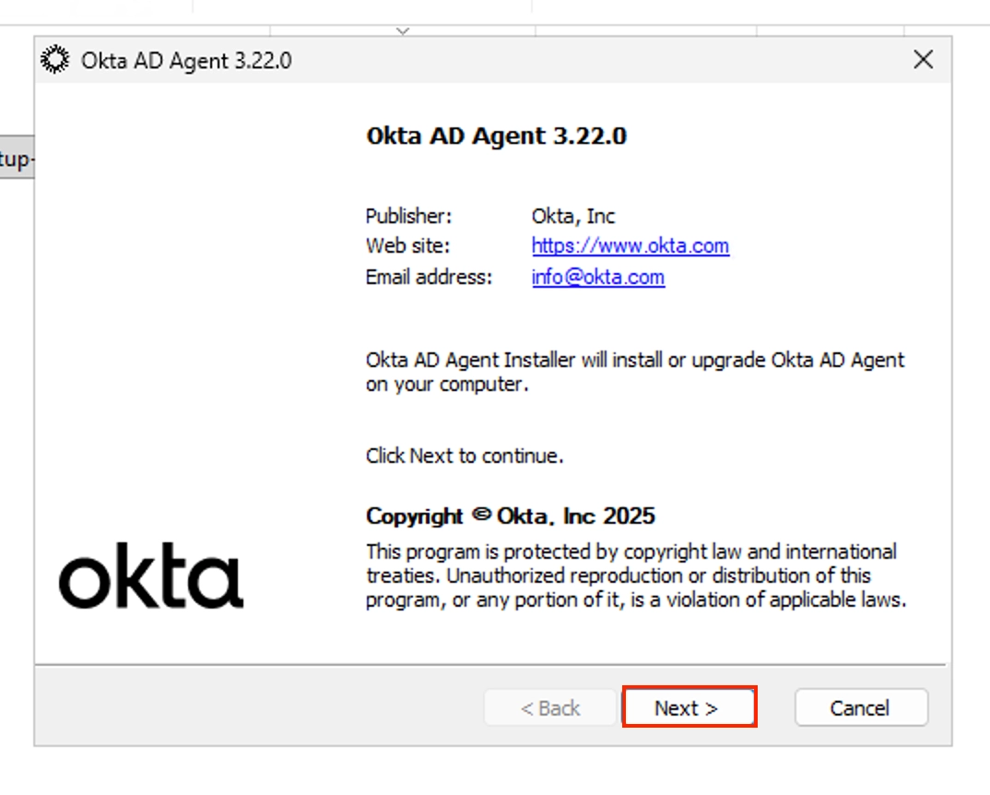Click the copyright law protection notice paragraph

636,575
